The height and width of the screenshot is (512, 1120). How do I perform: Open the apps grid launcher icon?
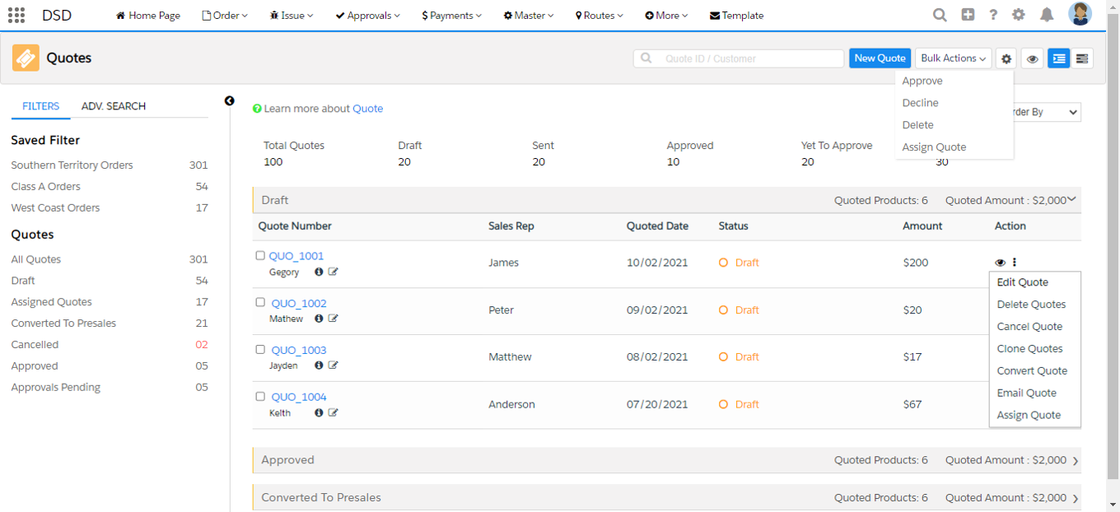click(16, 15)
